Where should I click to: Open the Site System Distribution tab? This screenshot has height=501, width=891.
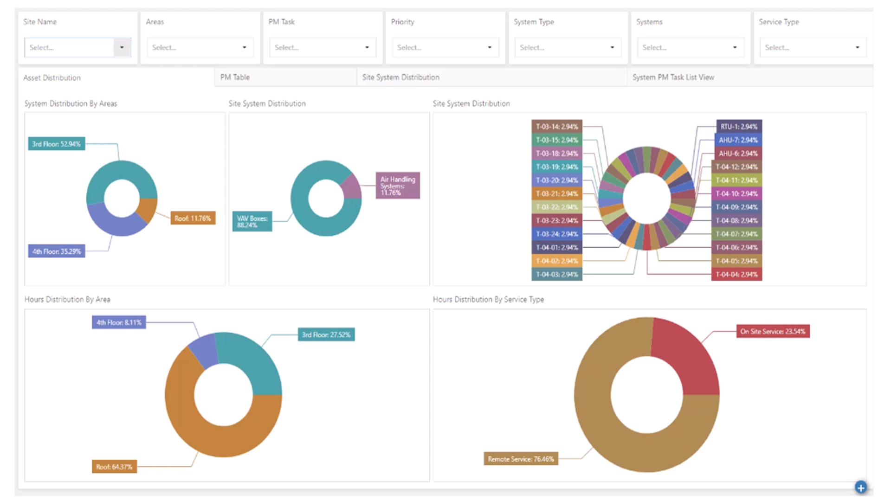click(x=400, y=77)
